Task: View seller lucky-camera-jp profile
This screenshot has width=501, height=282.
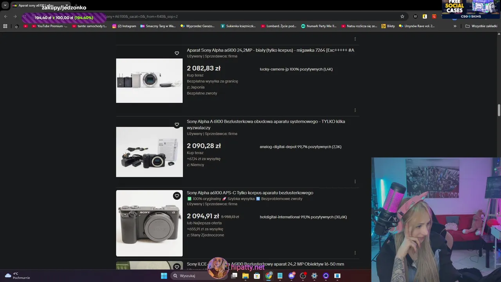Action: (296, 69)
